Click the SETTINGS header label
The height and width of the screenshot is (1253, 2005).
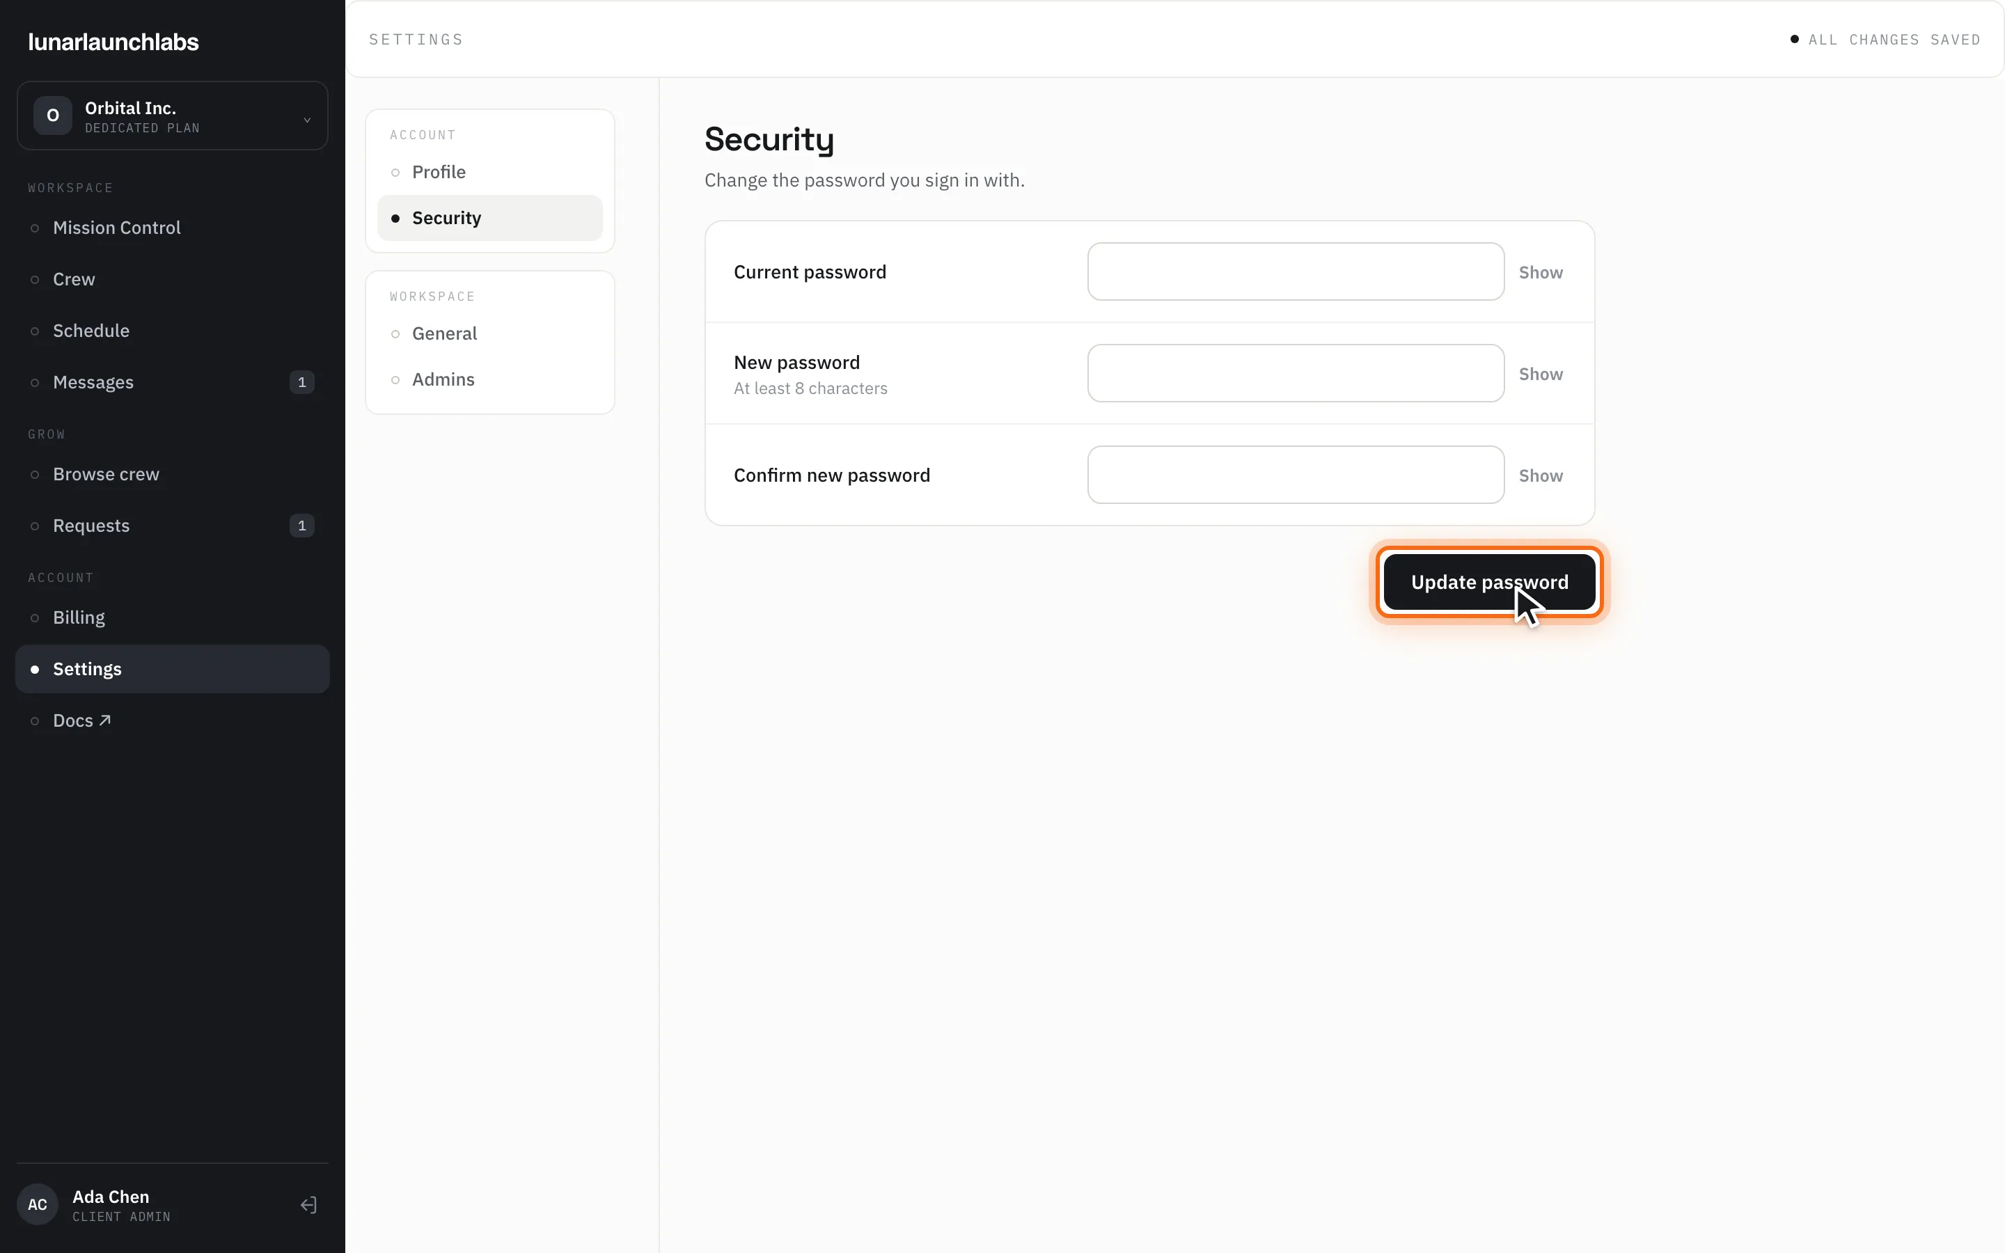click(x=416, y=40)
